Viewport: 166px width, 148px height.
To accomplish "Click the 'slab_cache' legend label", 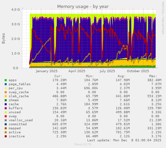I will tap(19, 96).
